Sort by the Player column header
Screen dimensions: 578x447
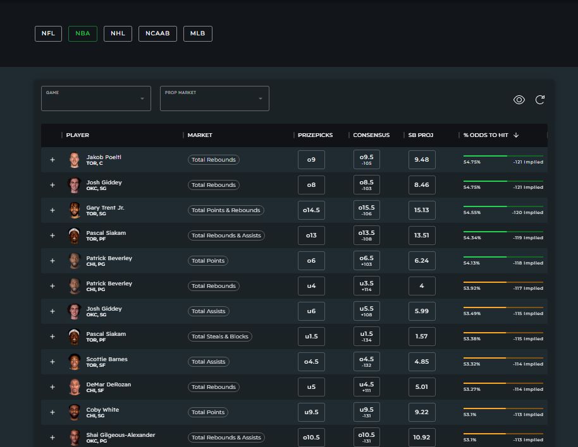click(x=77, y=135)
